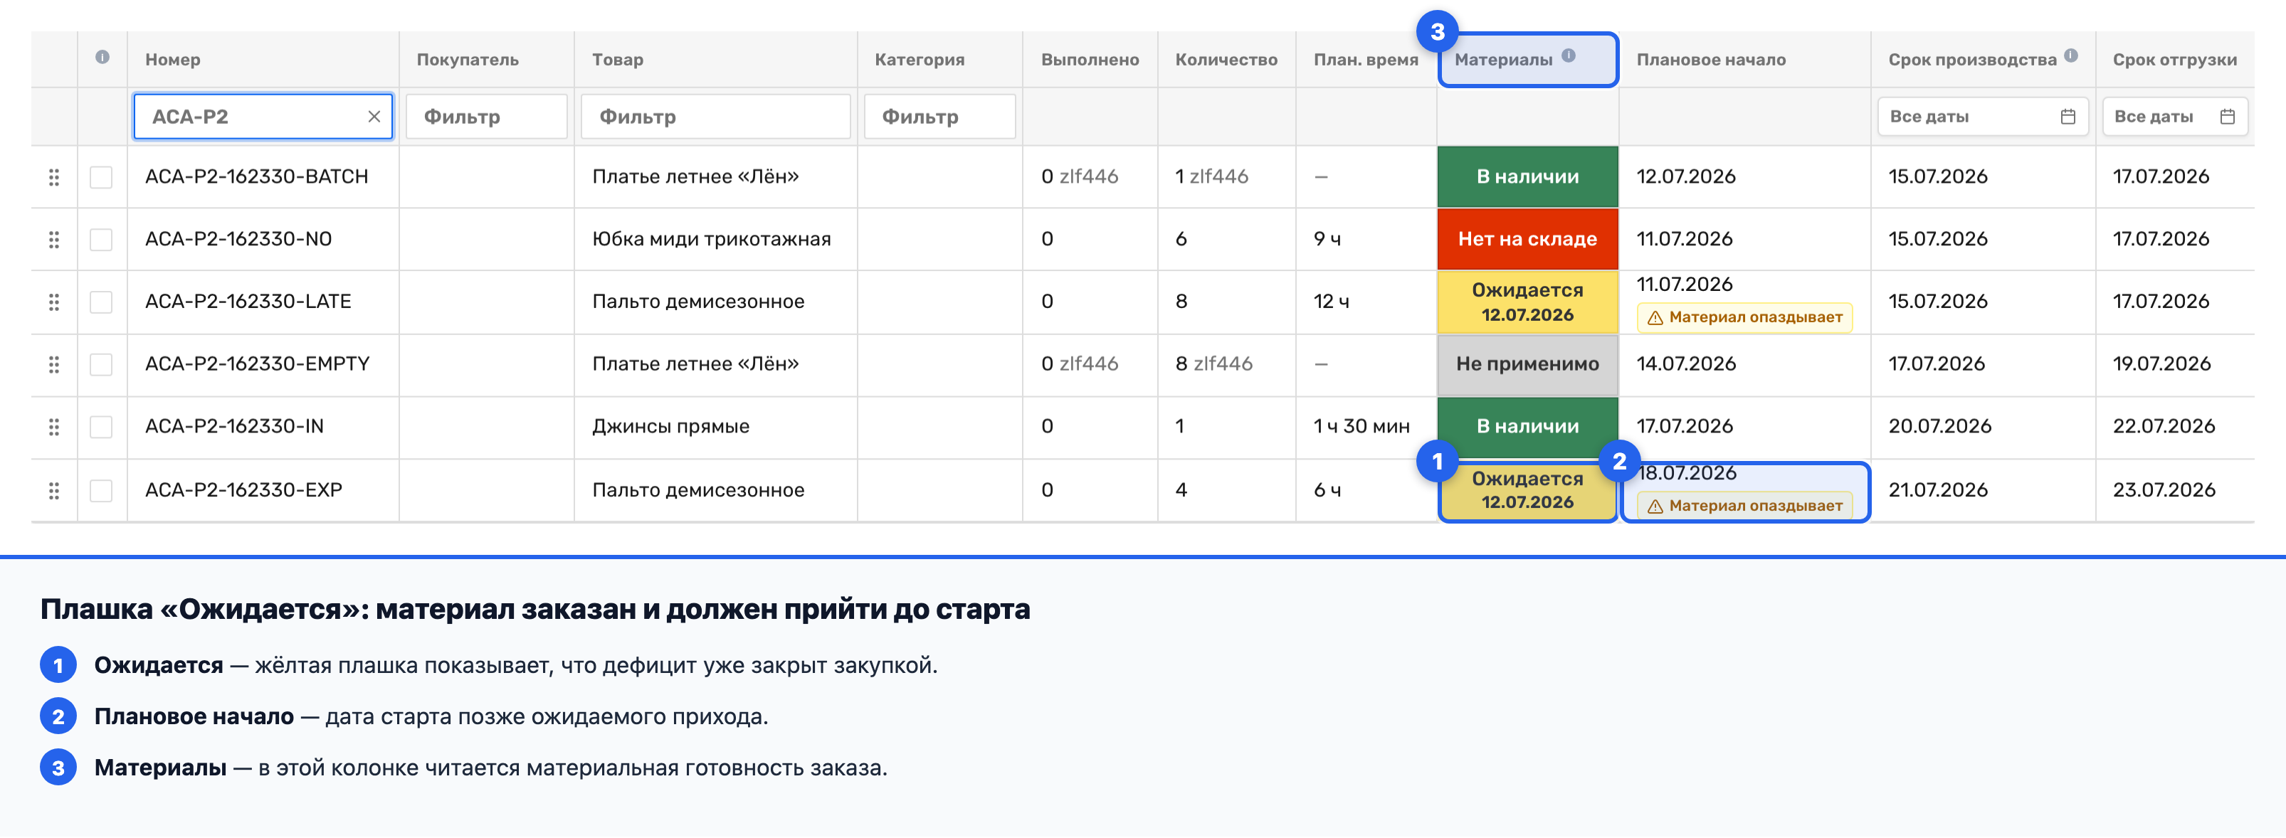Click product 'Юбка миди трикотажная'
2286x838 pixels.
(x=712, y=238)
